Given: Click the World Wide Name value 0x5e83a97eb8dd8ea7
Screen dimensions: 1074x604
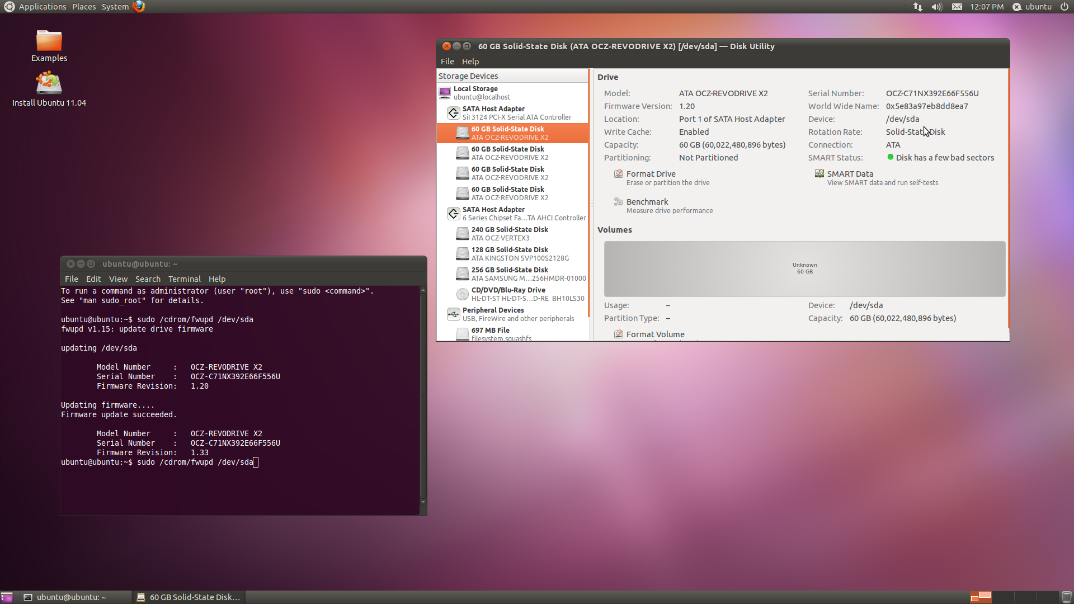Looking at the screenshot, I should (x=927, y=106).
